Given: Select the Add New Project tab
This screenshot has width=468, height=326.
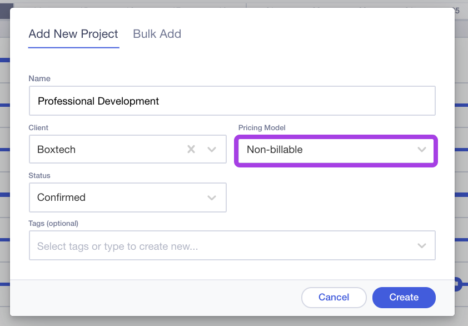Looking at the screenshot, I should click(73, 34).
